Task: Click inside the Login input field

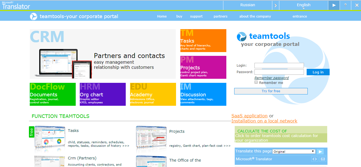Action: [x=279, y=65]
